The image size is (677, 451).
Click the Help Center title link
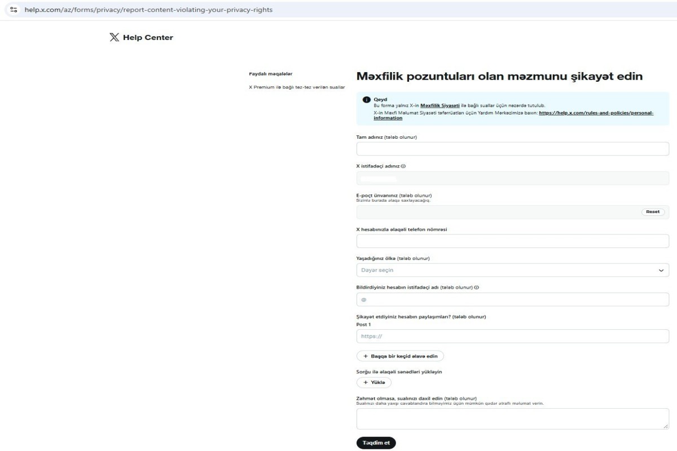pyautogui.click(x=148, y=38)
